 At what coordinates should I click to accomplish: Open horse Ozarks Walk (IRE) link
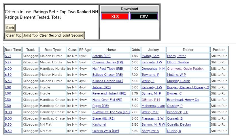(x=105, y=131)
